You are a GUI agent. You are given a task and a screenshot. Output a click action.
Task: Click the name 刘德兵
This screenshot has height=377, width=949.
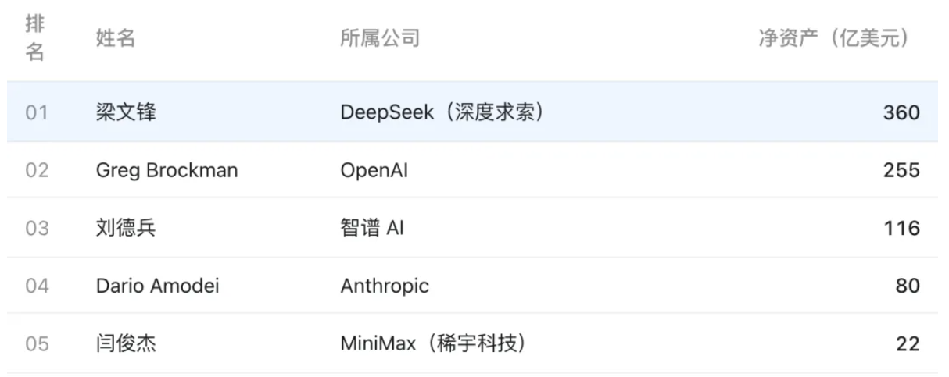[126, 228]
